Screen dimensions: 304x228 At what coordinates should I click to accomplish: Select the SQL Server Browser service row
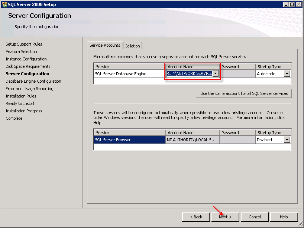click(x=129, y=140)
